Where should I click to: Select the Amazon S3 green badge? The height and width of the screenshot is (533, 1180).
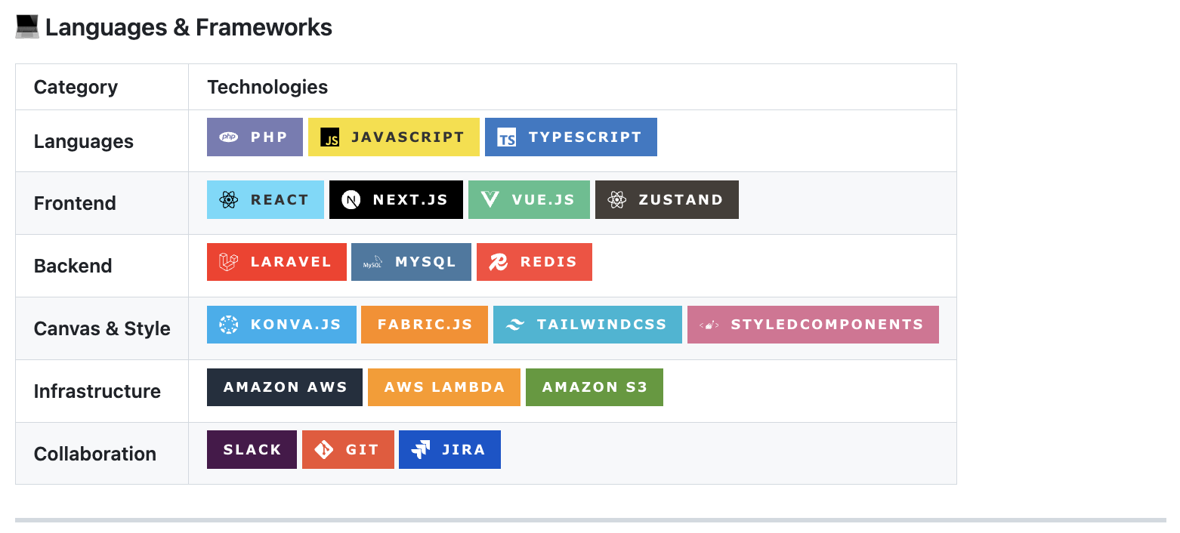[x=594, y=387]
